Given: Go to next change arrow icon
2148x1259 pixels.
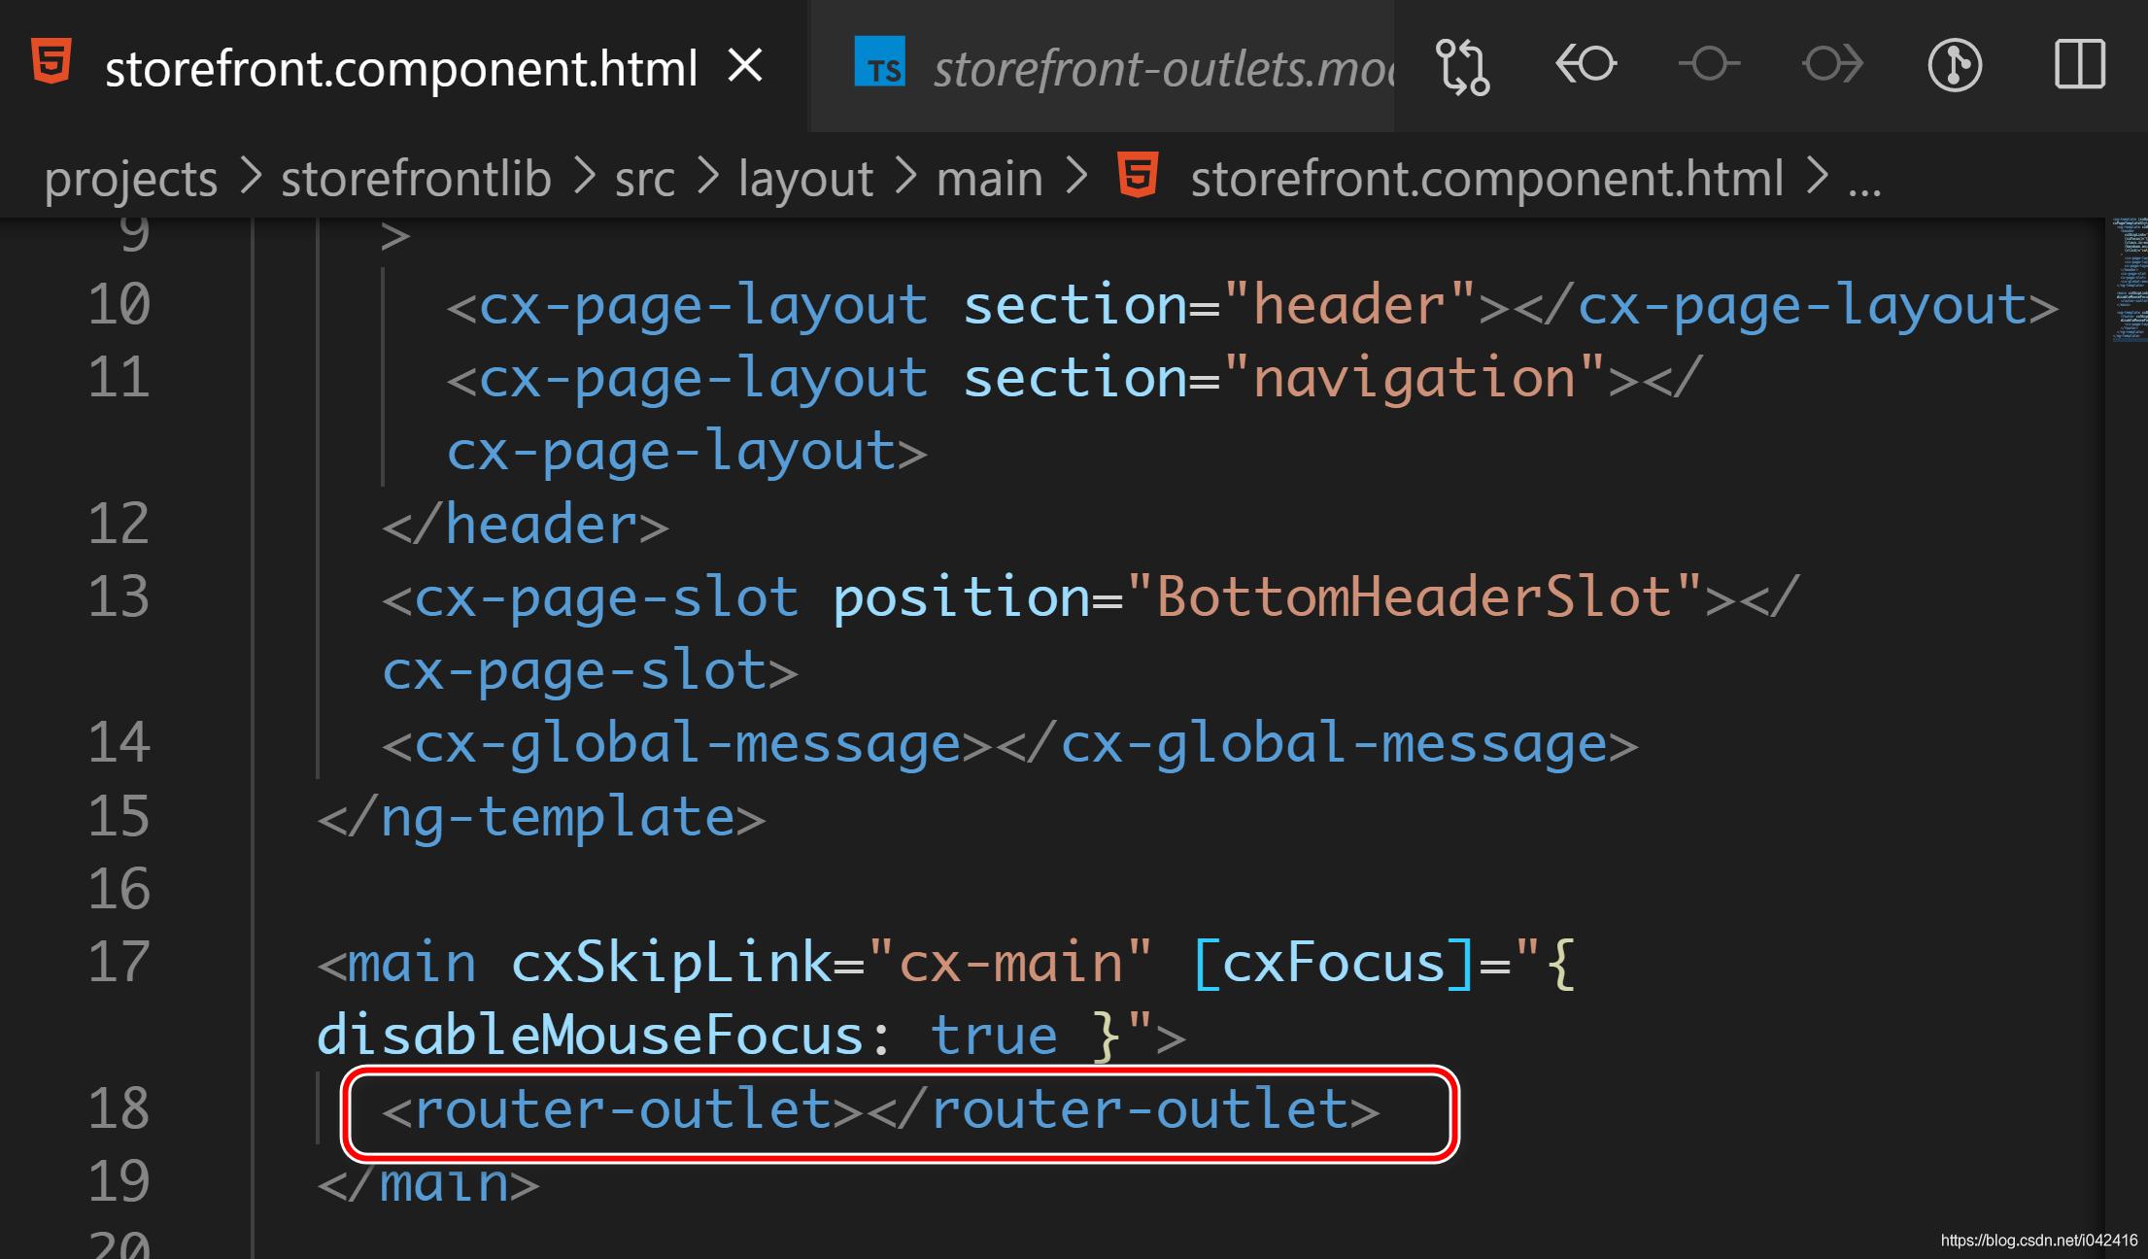Looking at the screenshot, I should pyautogui.click(x=1832, y=65).
